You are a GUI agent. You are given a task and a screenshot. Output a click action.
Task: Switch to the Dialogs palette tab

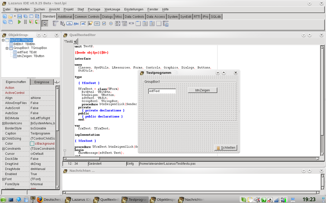pos(107,16)
